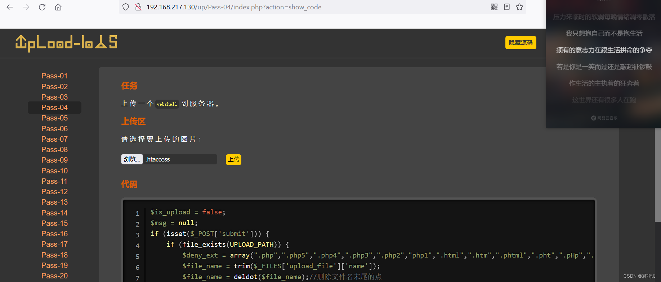The height and width of the screenshot is (282, 661).
Task: View the shield tracking protection icon
Action: [x=126, y=7]
